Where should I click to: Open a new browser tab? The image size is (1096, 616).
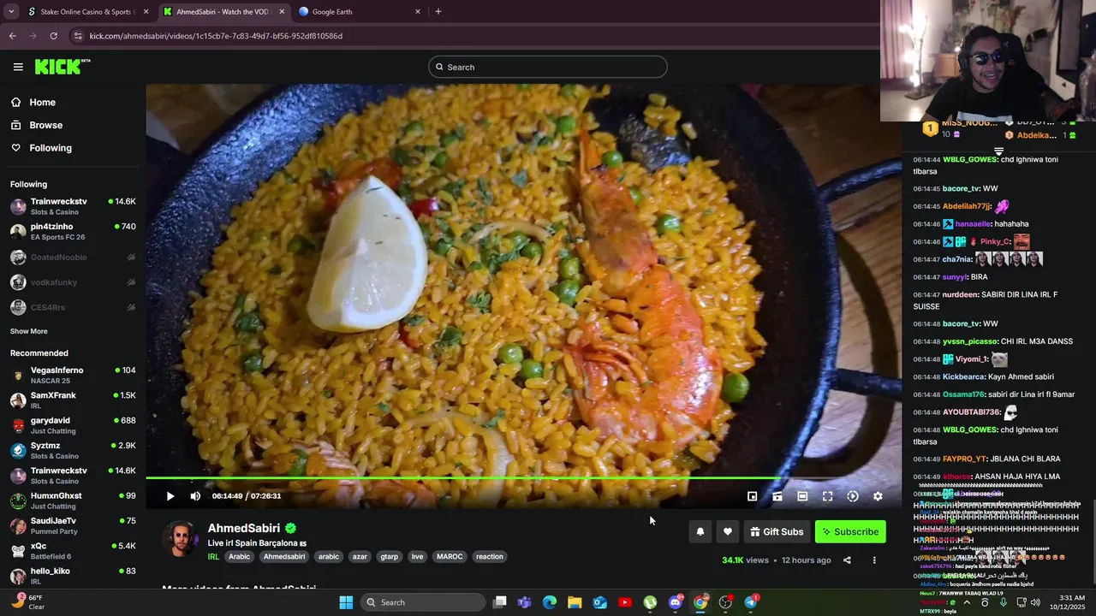(438, 12)
